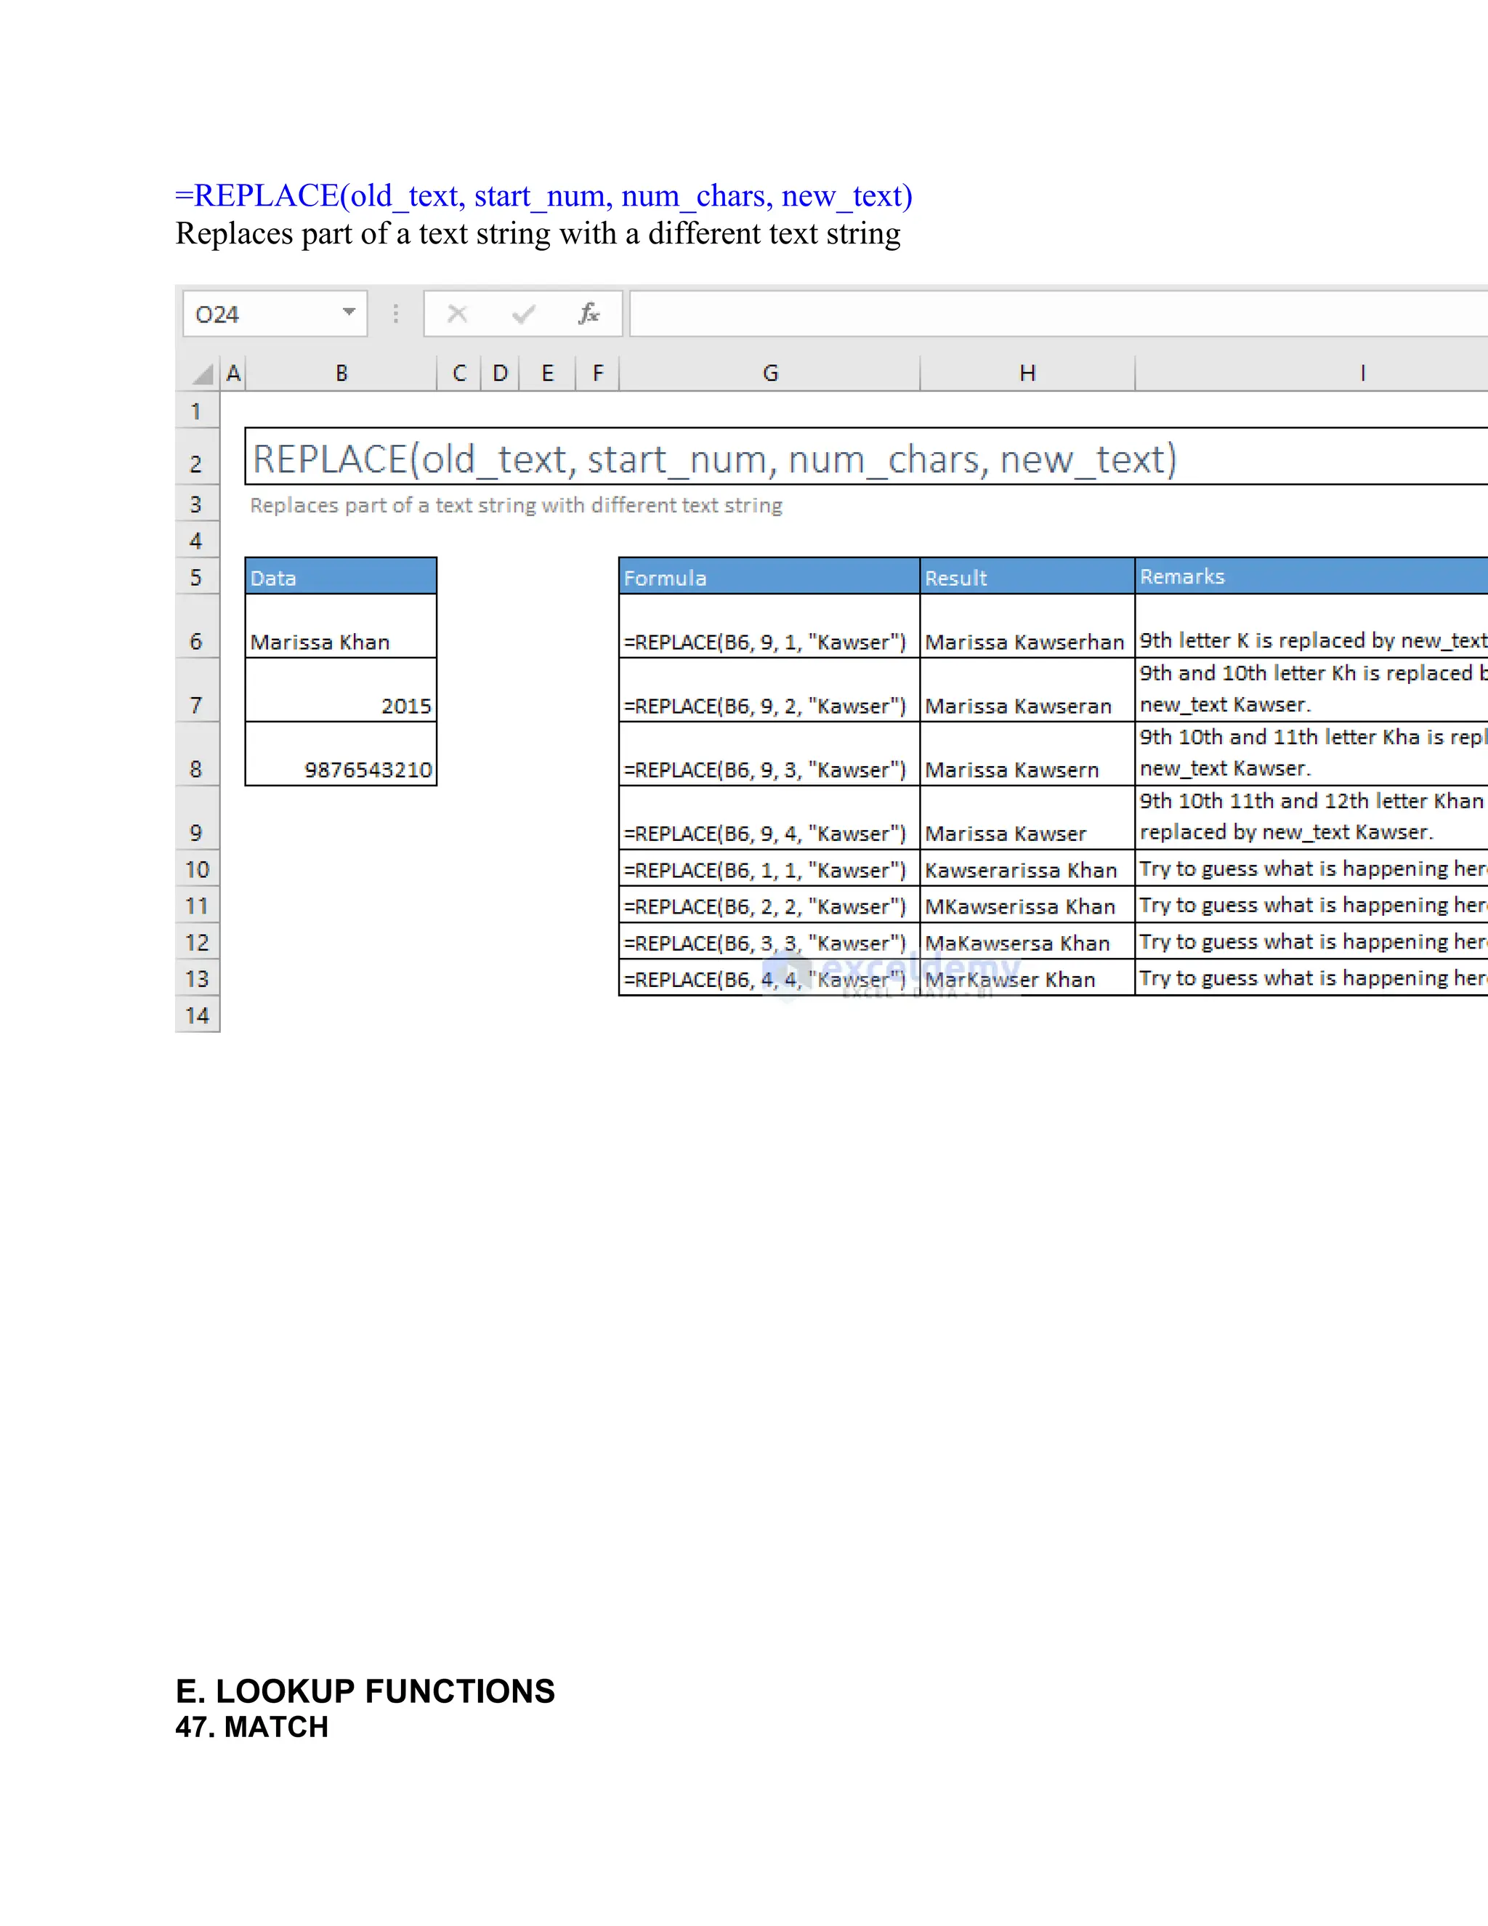Click the Cancel X icon in formula bar
This screenshot has height=1926, width=1488.
456,314
